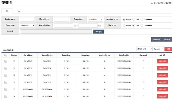
Task: Click BLE AP cell in row 57
Action: (x=66, y=75)
